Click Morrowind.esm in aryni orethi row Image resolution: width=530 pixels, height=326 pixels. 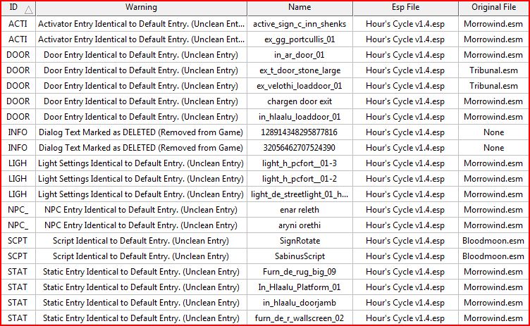[x=494, y=225]
